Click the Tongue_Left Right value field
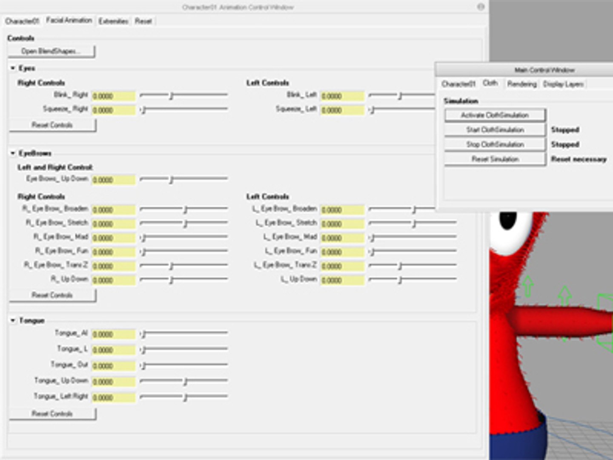 click(113, 398)
